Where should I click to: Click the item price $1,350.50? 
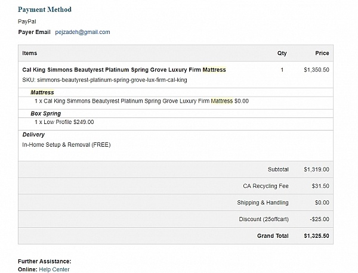(x=316, y=70)
